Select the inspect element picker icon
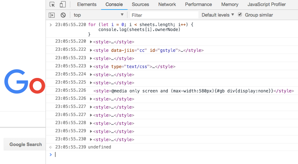Viewport: 298px width, 164px height. point(52,5)
